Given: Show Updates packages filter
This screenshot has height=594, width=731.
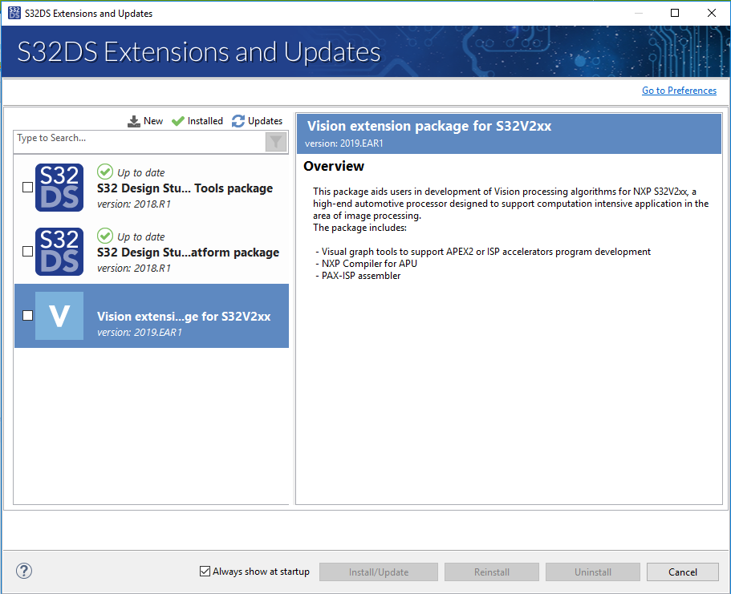Looking at the screenshot, I should click(x=257, y=121).
